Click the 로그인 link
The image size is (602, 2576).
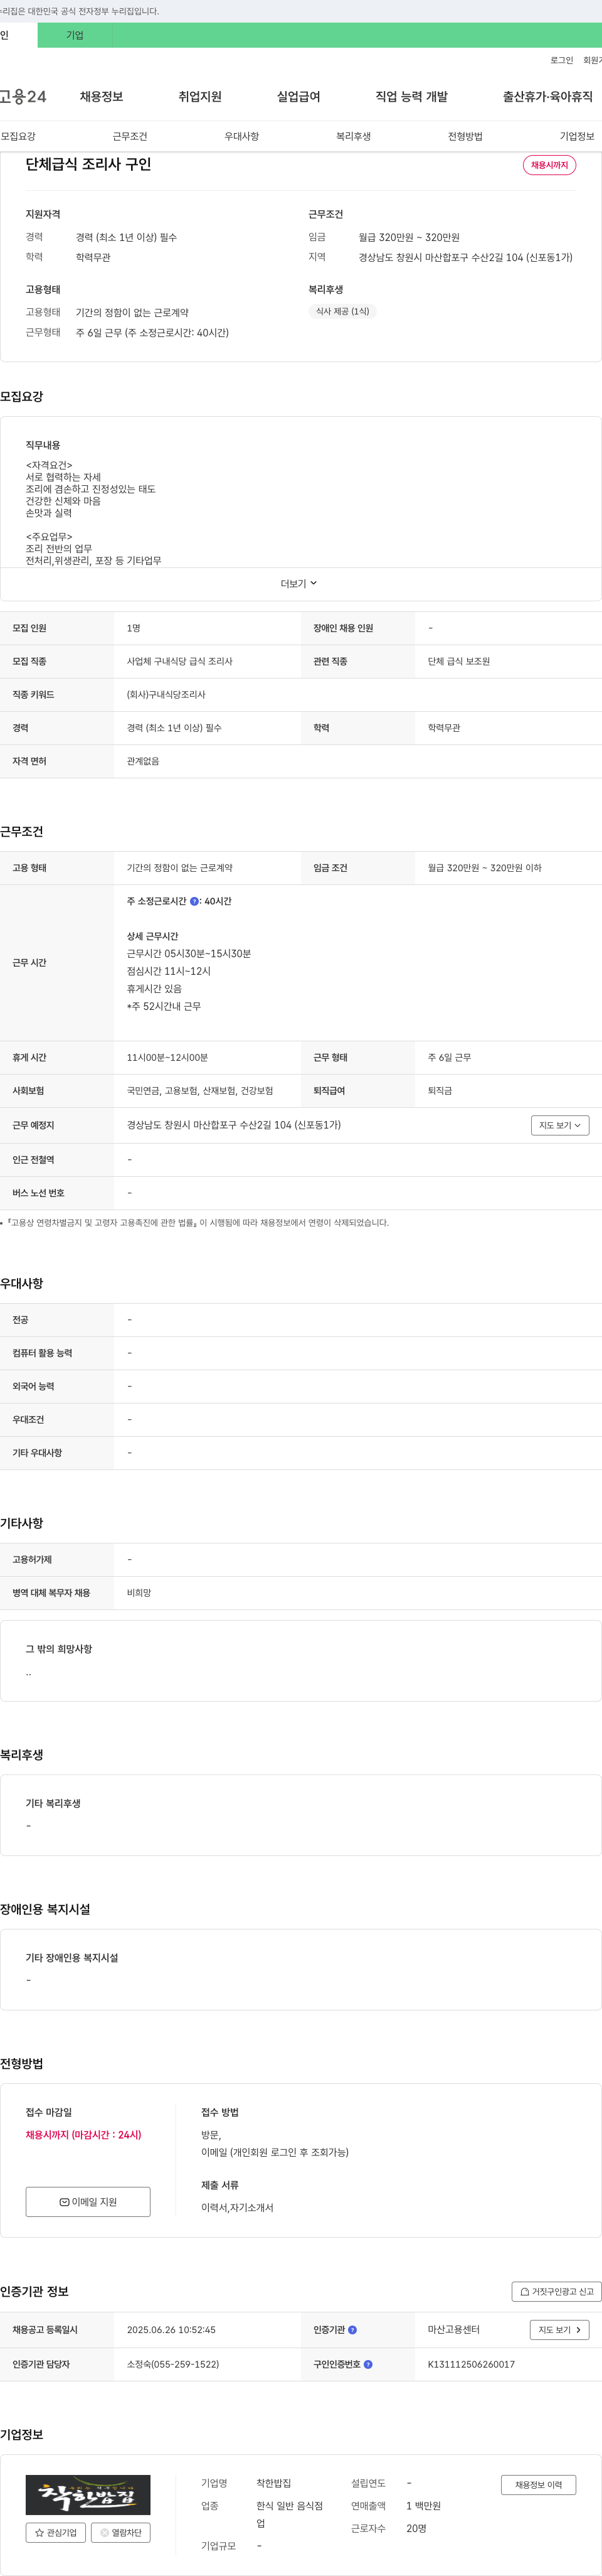[561, 60]
